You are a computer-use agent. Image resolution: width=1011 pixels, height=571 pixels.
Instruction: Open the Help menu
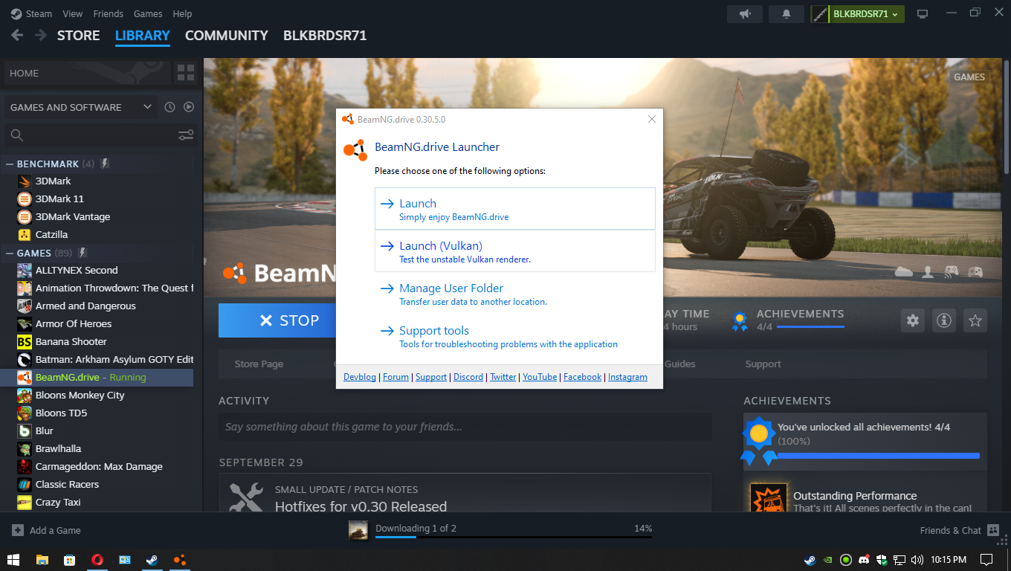pyautogui.click(x=182, y=13)
